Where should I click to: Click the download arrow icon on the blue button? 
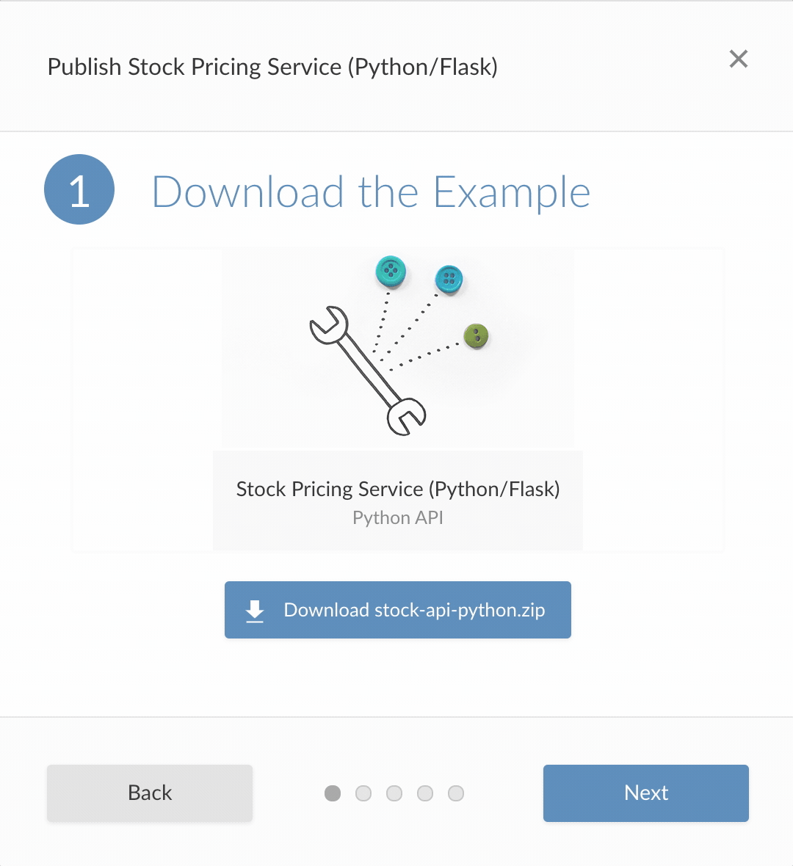(x=253, y=610)
